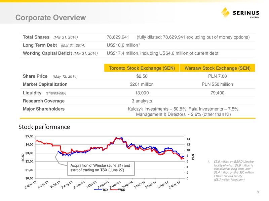Image resolution: width=269 pixels, height=201 pixels.
Task: Select the Working Capital Deficit label
Action: point(47,53)
